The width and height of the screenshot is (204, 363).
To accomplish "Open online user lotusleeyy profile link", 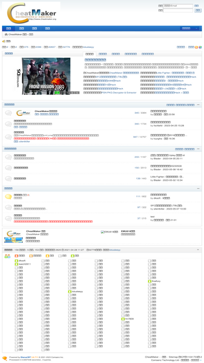I will point(77,292).
